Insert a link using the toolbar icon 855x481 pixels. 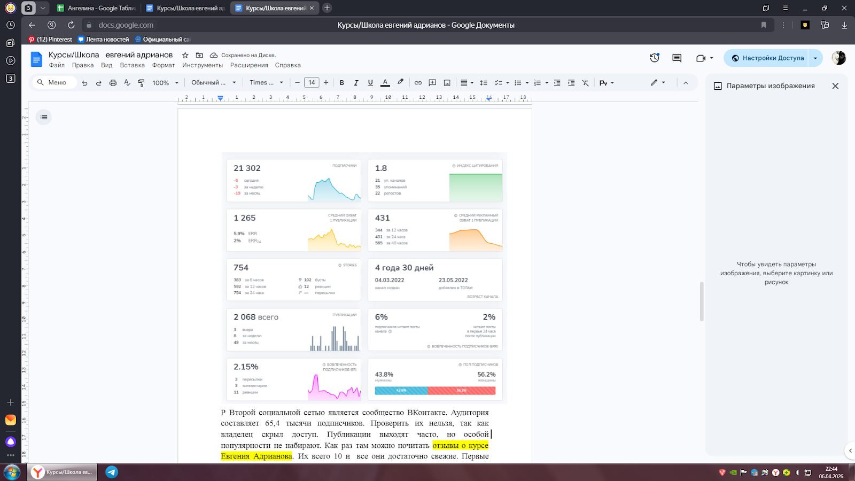click(x=418, y=83)
